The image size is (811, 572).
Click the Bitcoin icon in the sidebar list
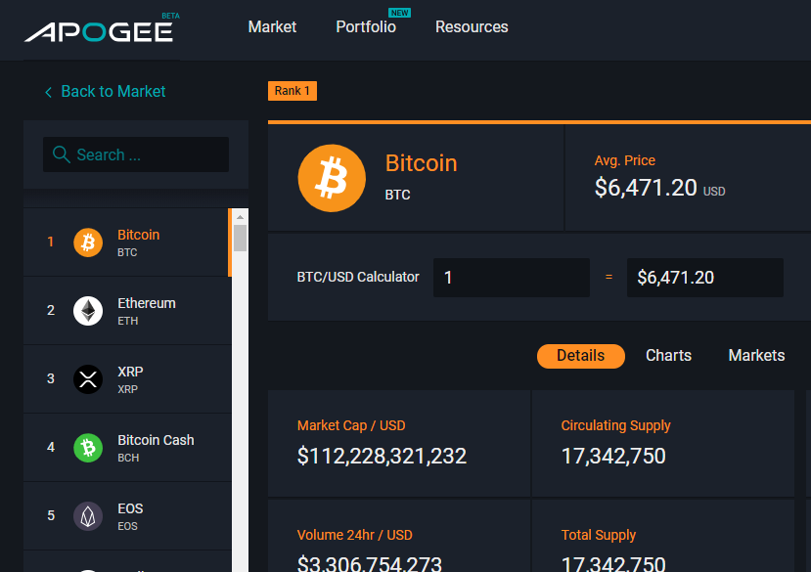pyautogui.click(x=88, y=242)
